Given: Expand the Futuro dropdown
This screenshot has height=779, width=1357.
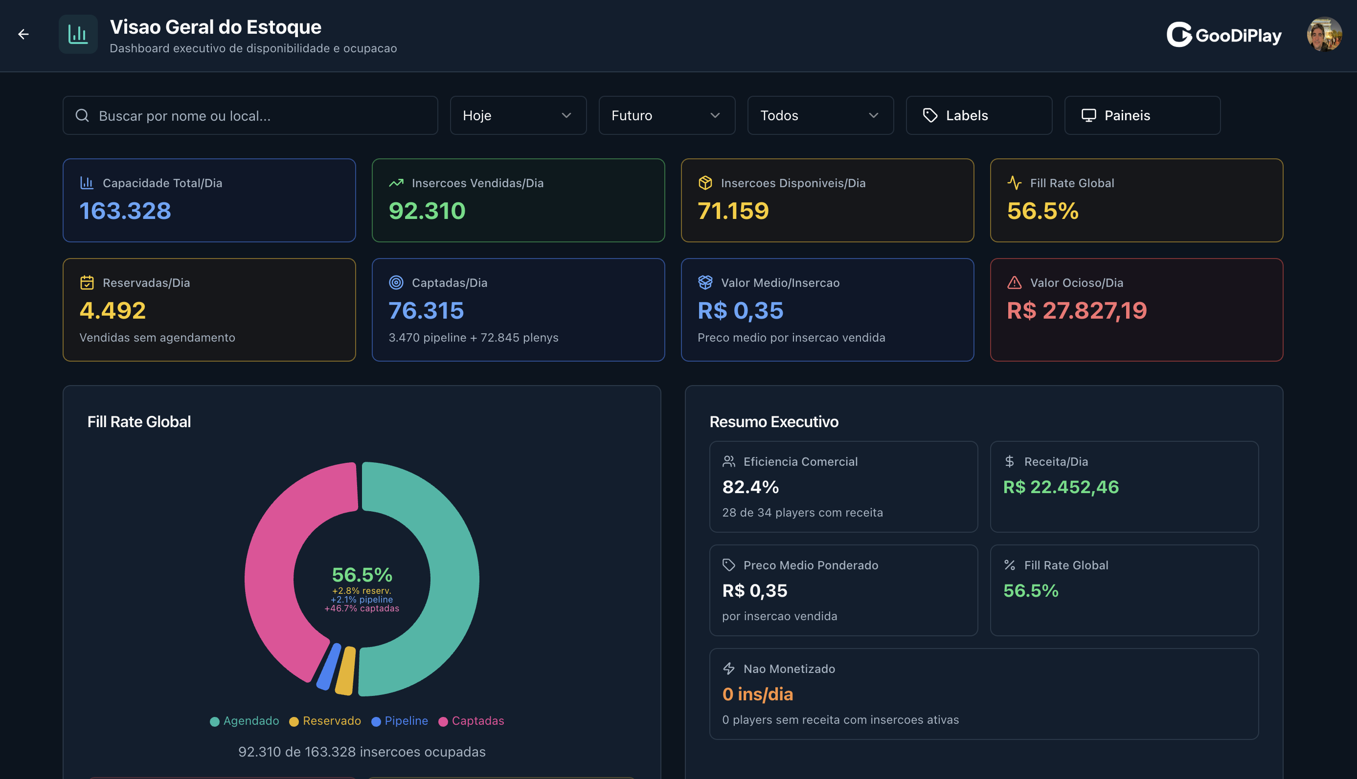Looking at the screenshot, I should [x=667, y=115].
